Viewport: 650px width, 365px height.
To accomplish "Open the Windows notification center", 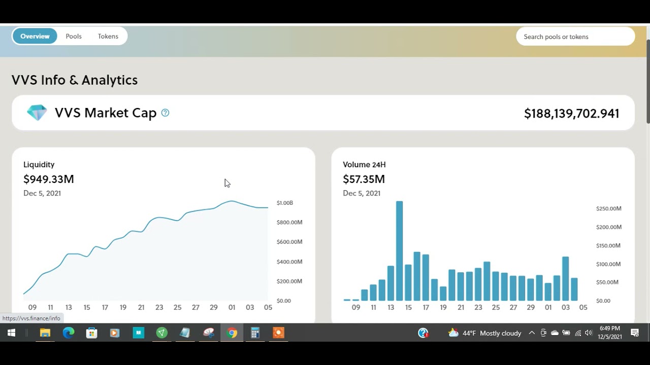I will click(x=635, y=333).
